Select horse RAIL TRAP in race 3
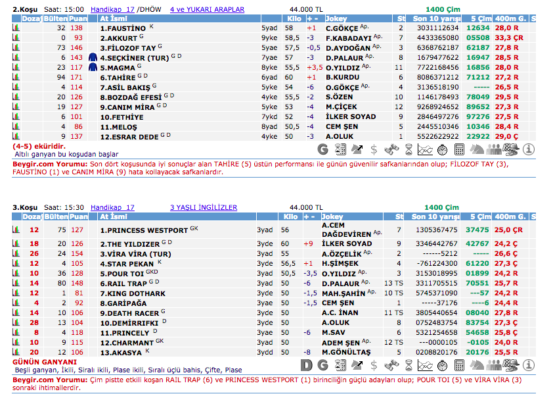The image size is (553, 400). point(125,283)
